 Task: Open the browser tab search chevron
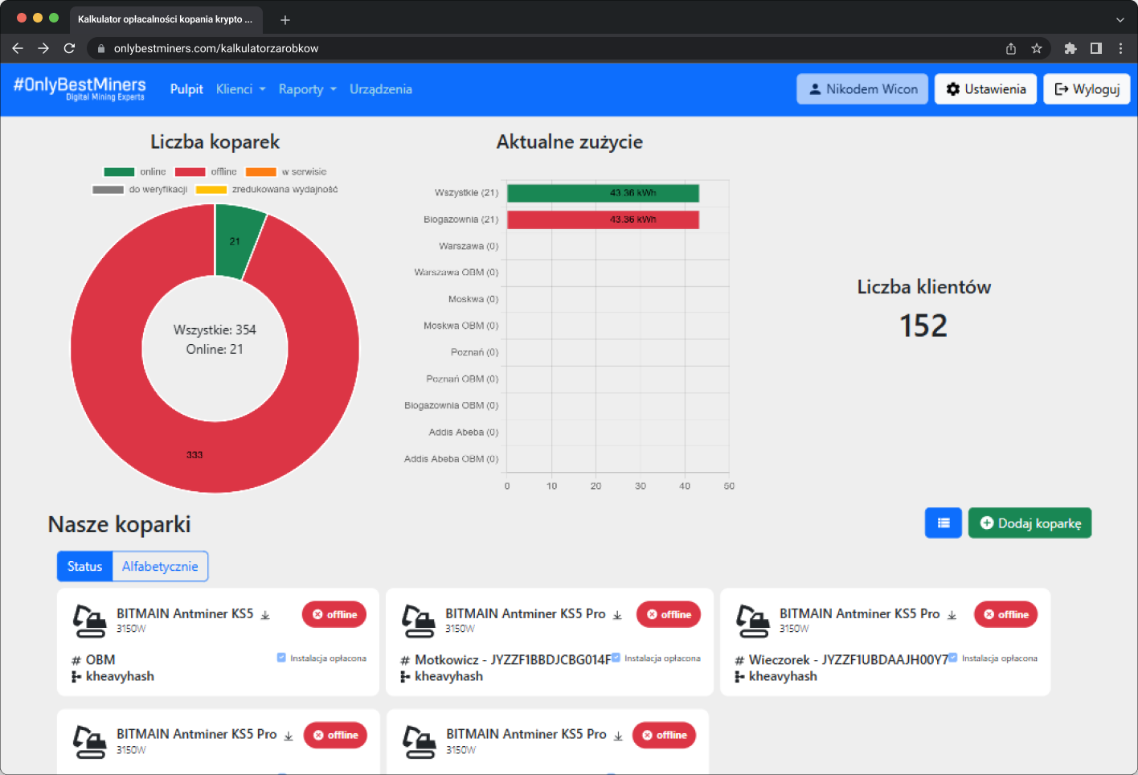pyautogui.click(x=1120, y=18)
